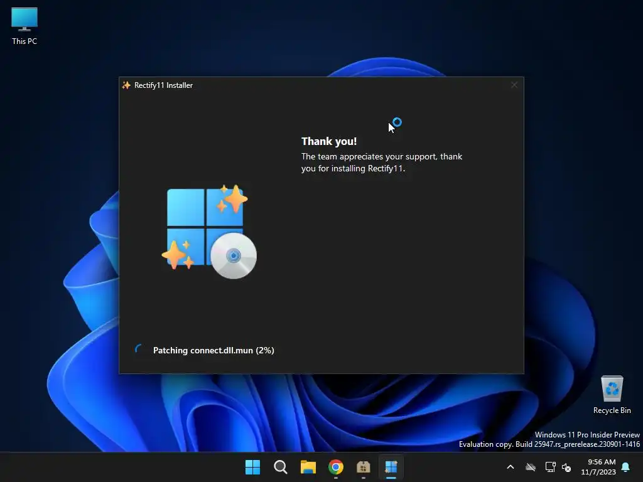
Task: Open taskbar Search
Action: pos(281,467)
